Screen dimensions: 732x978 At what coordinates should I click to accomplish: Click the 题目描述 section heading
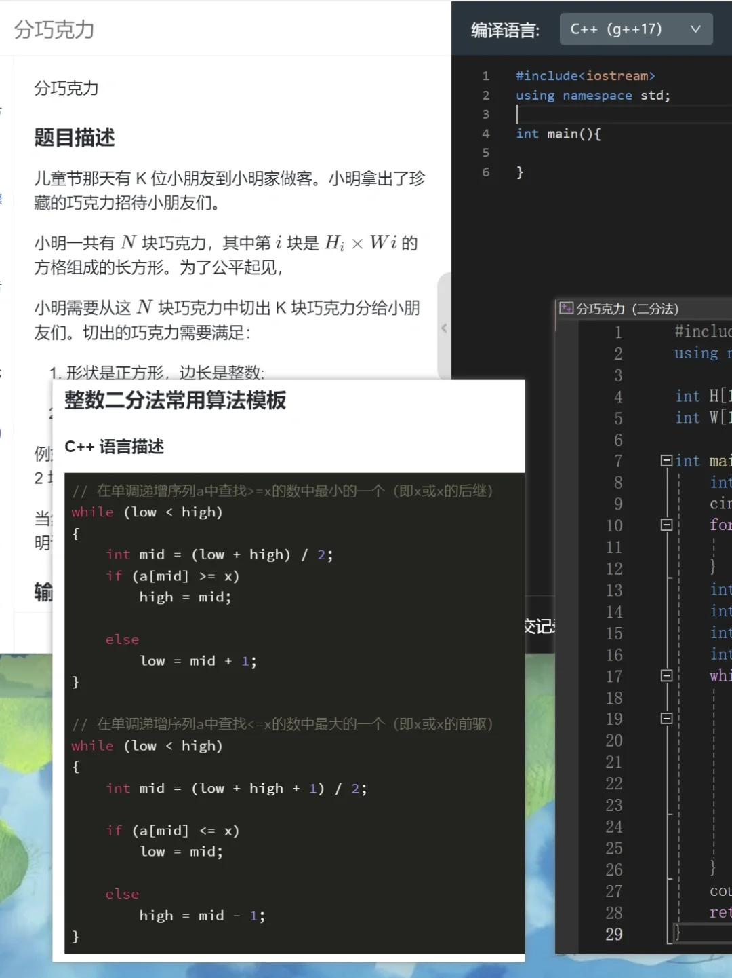pos(75,138)
